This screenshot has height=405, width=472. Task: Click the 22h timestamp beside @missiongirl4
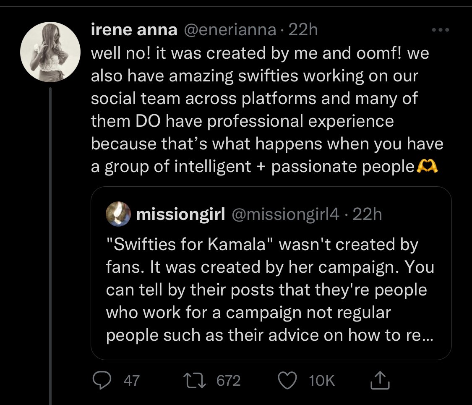click(x=368, y=214)
